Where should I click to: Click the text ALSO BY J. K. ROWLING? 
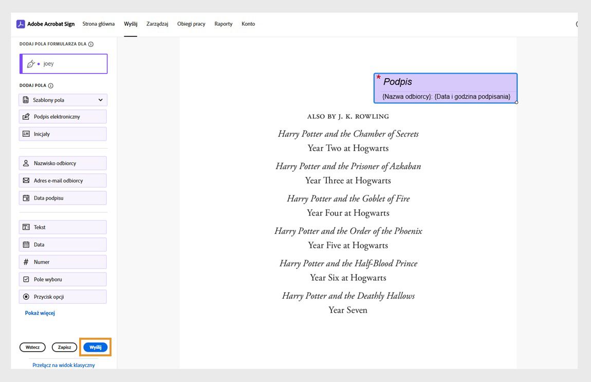348,117
